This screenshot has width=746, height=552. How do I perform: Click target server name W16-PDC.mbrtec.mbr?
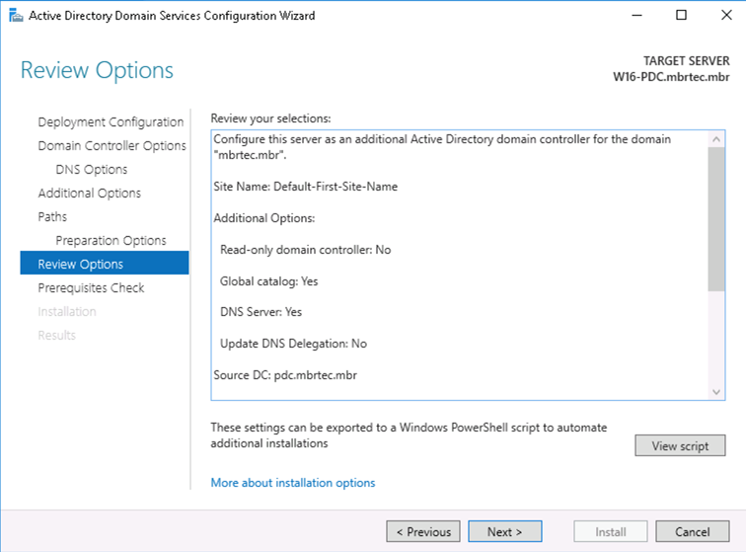[671, 77]
